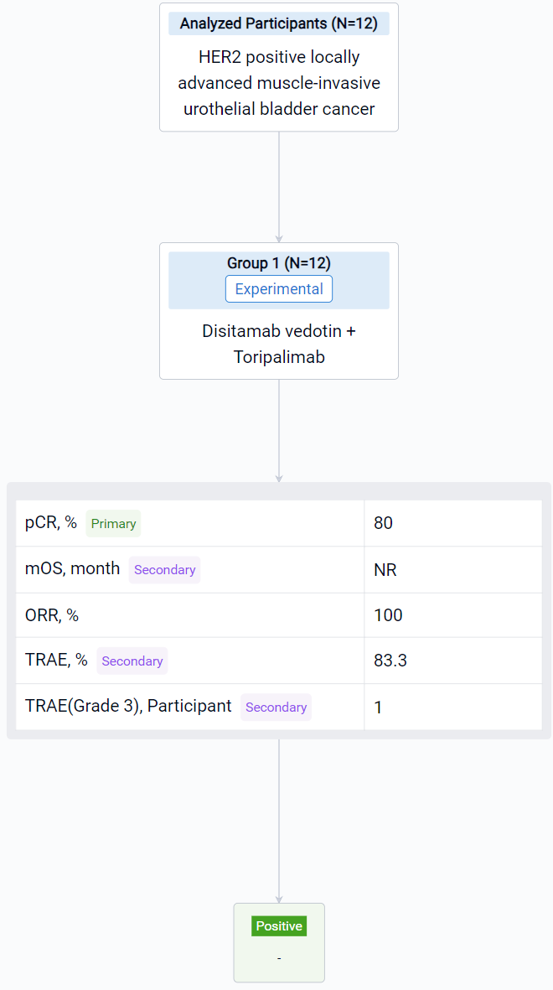Click the dash below the Positive badge
This screenshot has height=990, width=553.
(279, 957)
